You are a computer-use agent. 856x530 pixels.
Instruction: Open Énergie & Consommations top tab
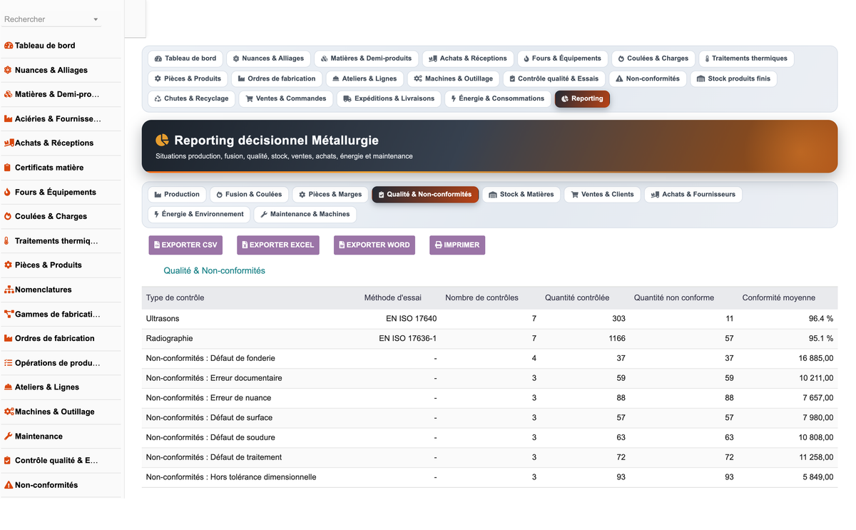(x=499, y=98)
